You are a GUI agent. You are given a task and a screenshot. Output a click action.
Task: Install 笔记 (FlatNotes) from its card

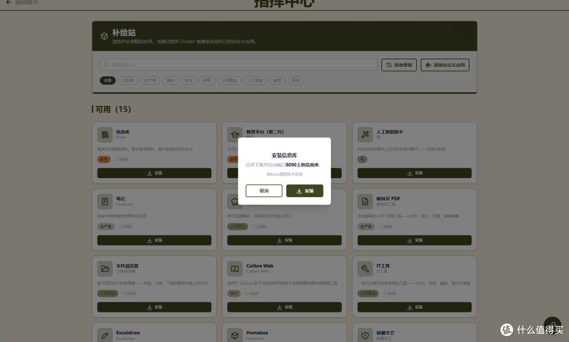click(154, 240)
